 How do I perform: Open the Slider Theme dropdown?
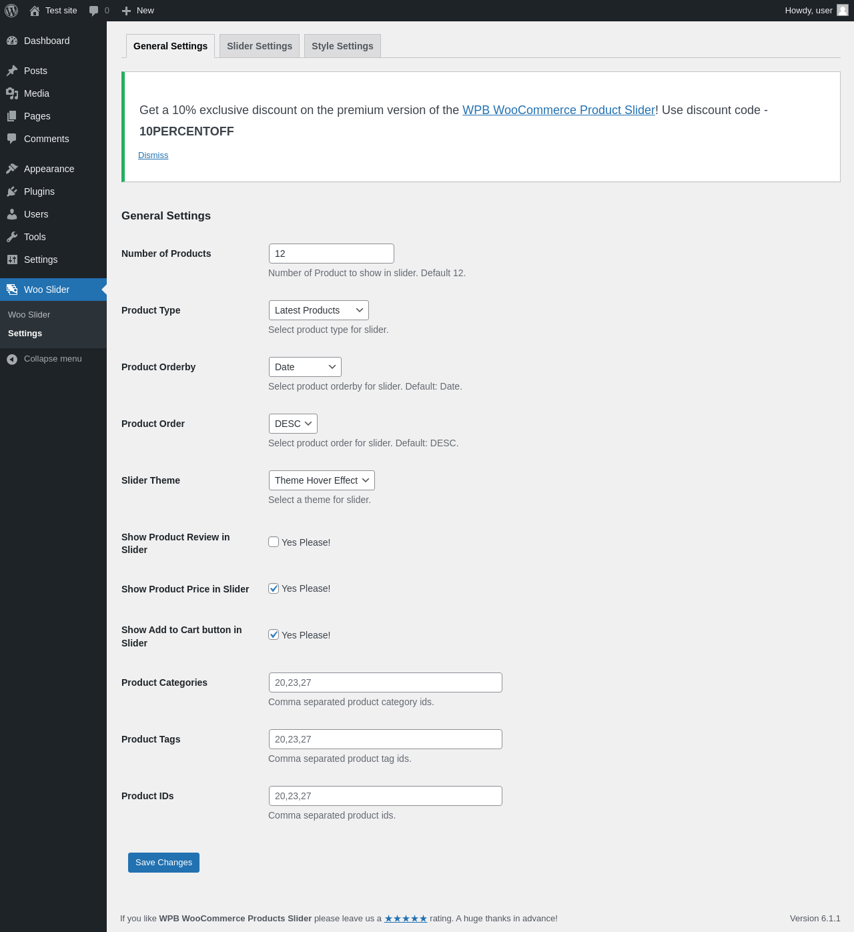pyautogui.click(x=322, y=480)
